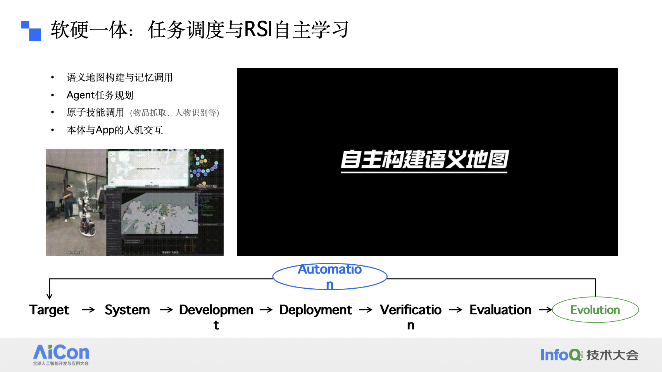662x372 pixels.
Task: Open the robot demo screenshot thumbnail
Action: coord(134,202)
